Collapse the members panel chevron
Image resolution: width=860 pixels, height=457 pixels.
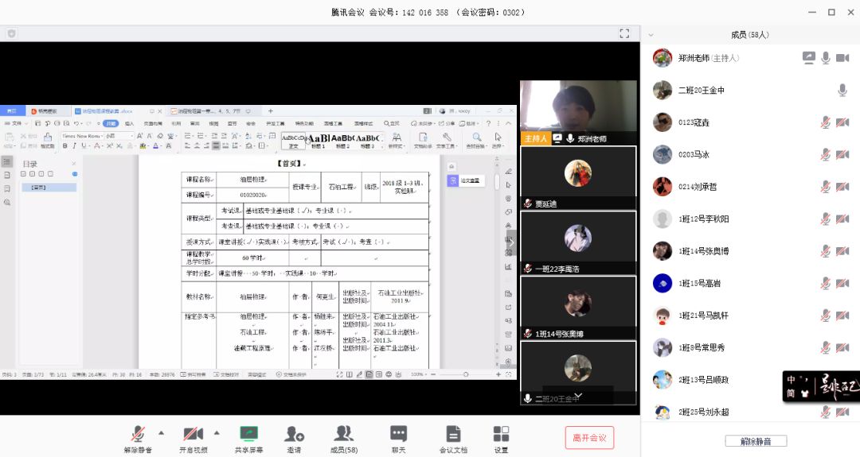click(x=651, y=35)
